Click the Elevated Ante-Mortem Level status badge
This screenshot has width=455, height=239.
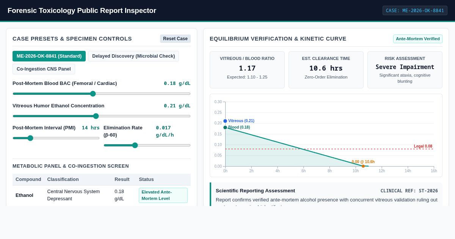[163, 195]
